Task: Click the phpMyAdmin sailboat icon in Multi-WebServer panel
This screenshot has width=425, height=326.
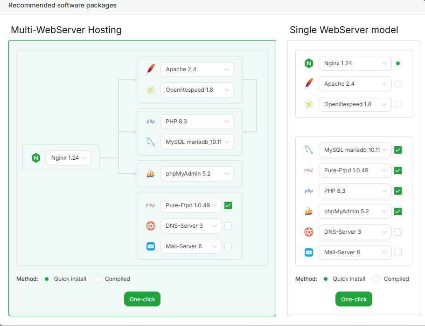Action: tap(150, 174)
